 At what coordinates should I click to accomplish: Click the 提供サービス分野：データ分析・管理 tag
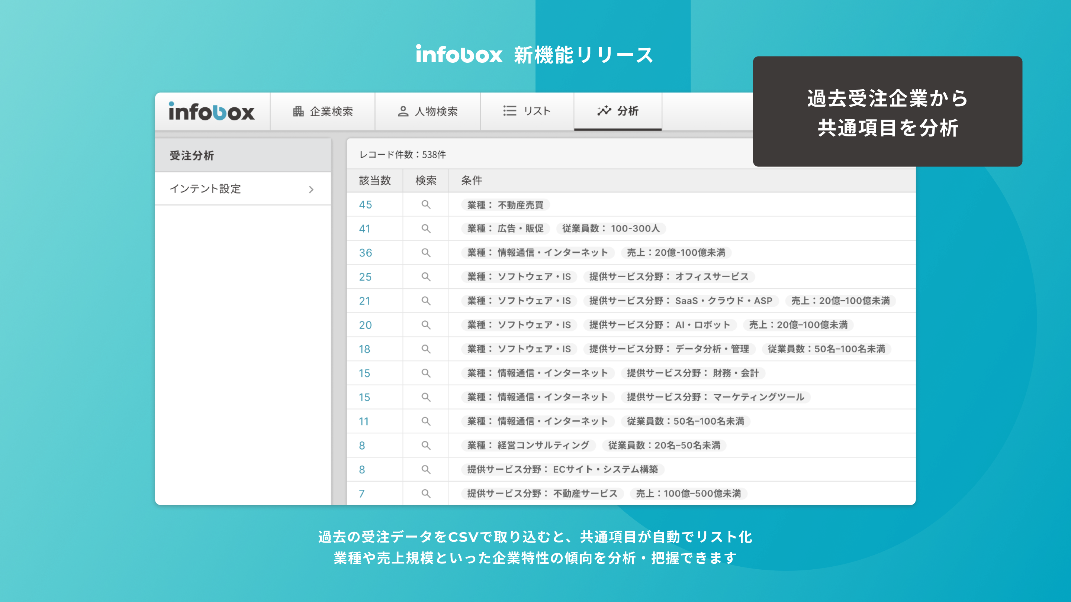pos(669,349)
